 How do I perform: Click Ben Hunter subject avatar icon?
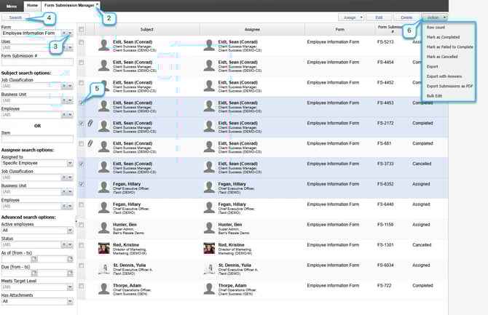pyautogui.click(x=103, y=228)
